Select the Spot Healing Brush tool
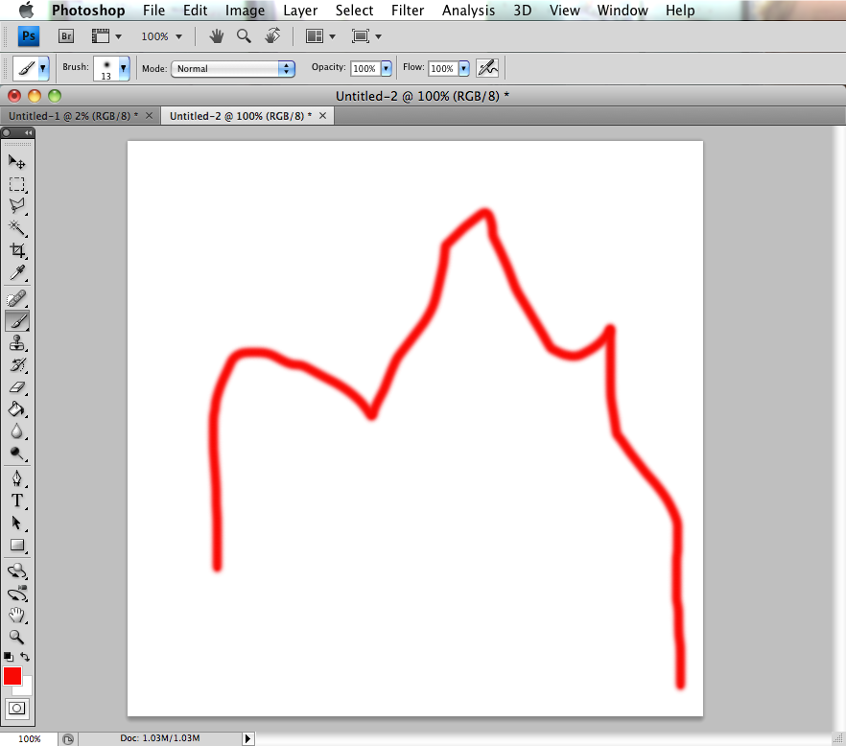 click(x=16, y=298)
